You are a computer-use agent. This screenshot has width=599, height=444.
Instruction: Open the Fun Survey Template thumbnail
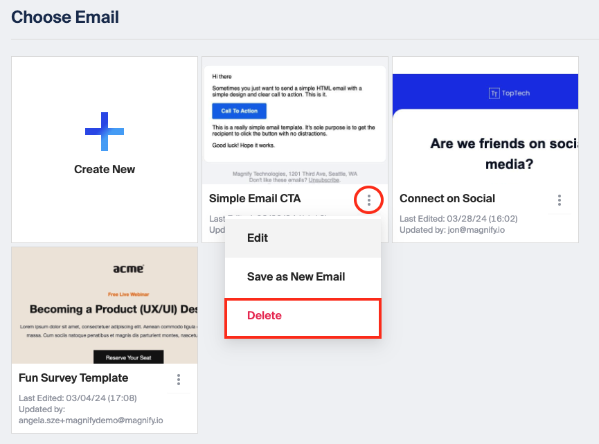pos(105,305)
